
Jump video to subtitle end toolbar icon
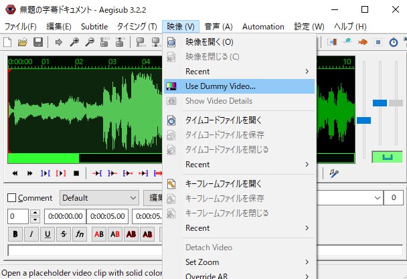(x=120, y=42)
